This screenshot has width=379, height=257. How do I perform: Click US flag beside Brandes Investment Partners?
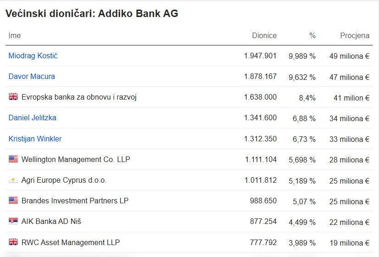coord(13,201)
